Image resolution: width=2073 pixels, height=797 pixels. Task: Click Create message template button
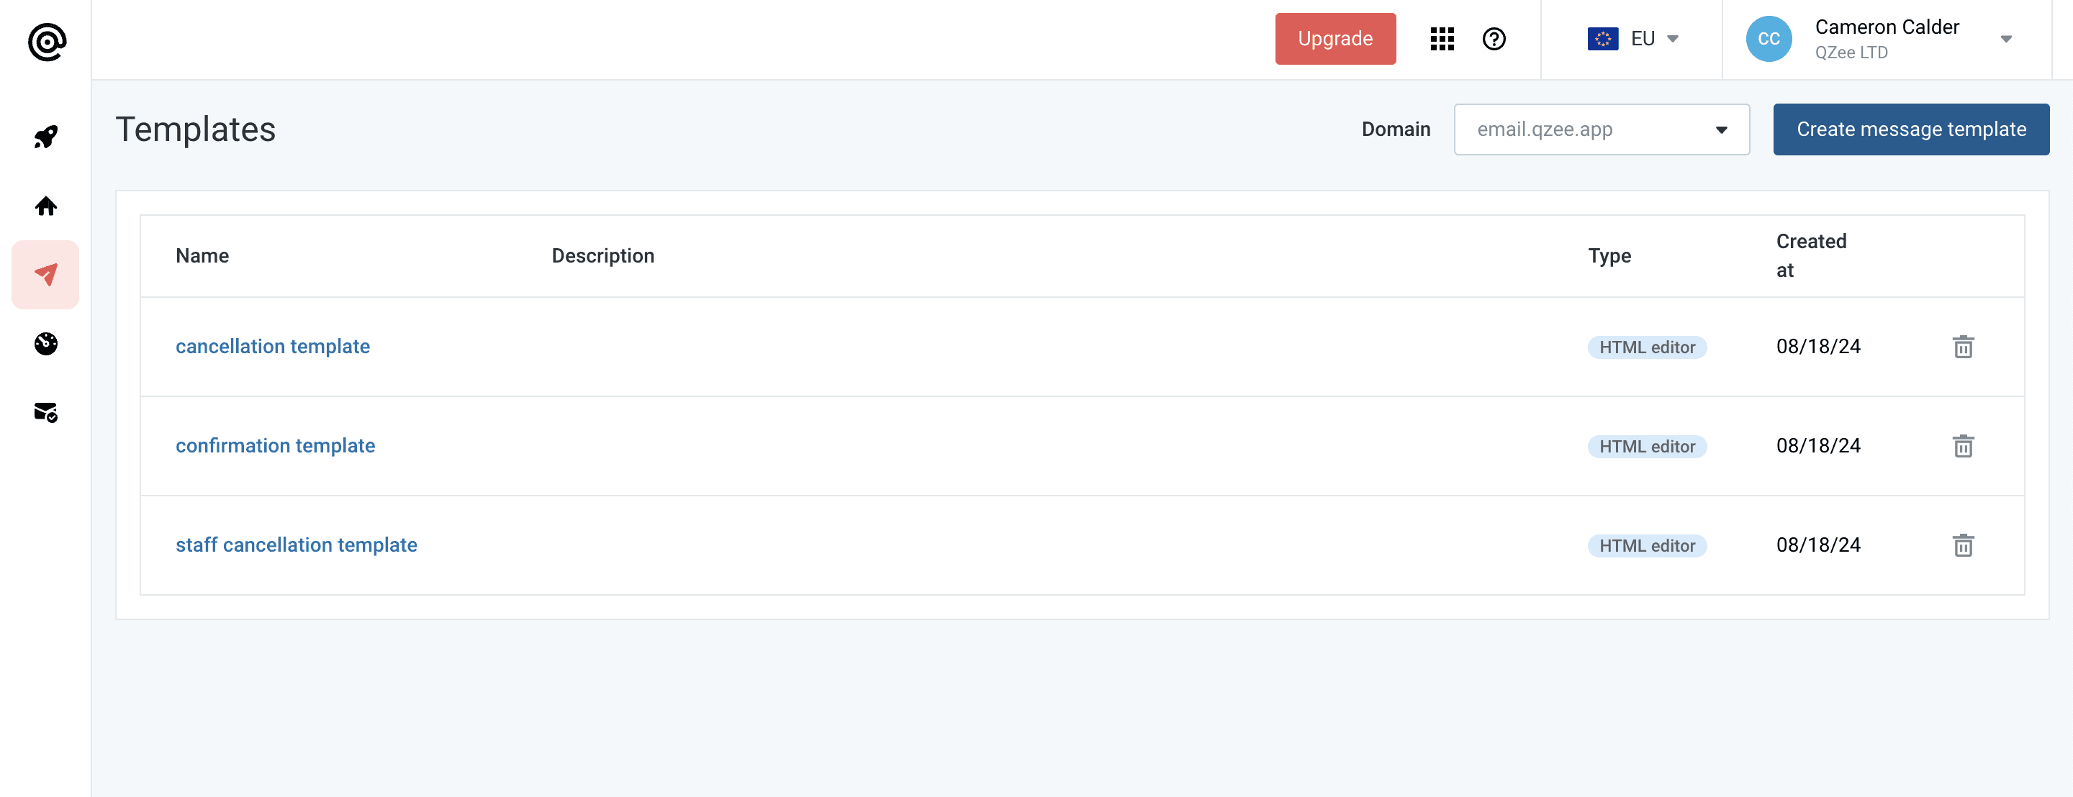tap(1910, 129)
